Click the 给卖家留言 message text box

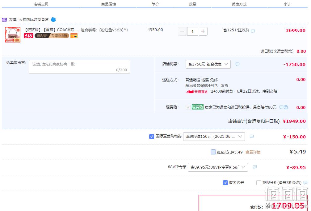point(79,67)
